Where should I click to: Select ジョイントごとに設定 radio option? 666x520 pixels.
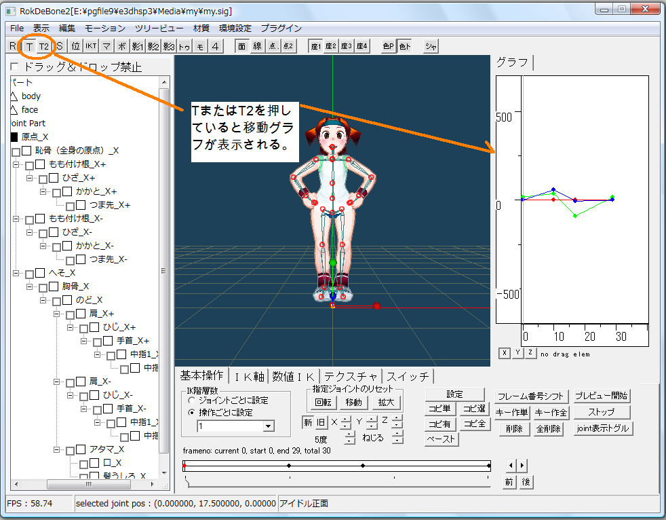[192, 401]
